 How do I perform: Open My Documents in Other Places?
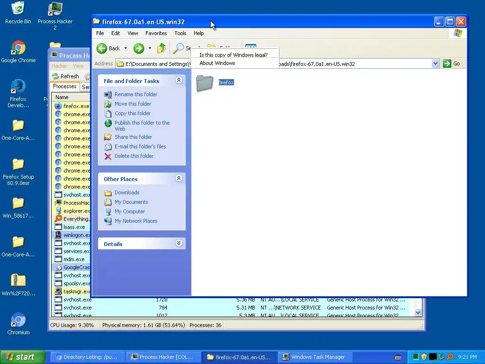[131, 202]
